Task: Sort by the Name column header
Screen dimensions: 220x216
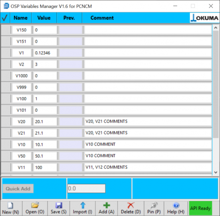Action: (21, 18)
